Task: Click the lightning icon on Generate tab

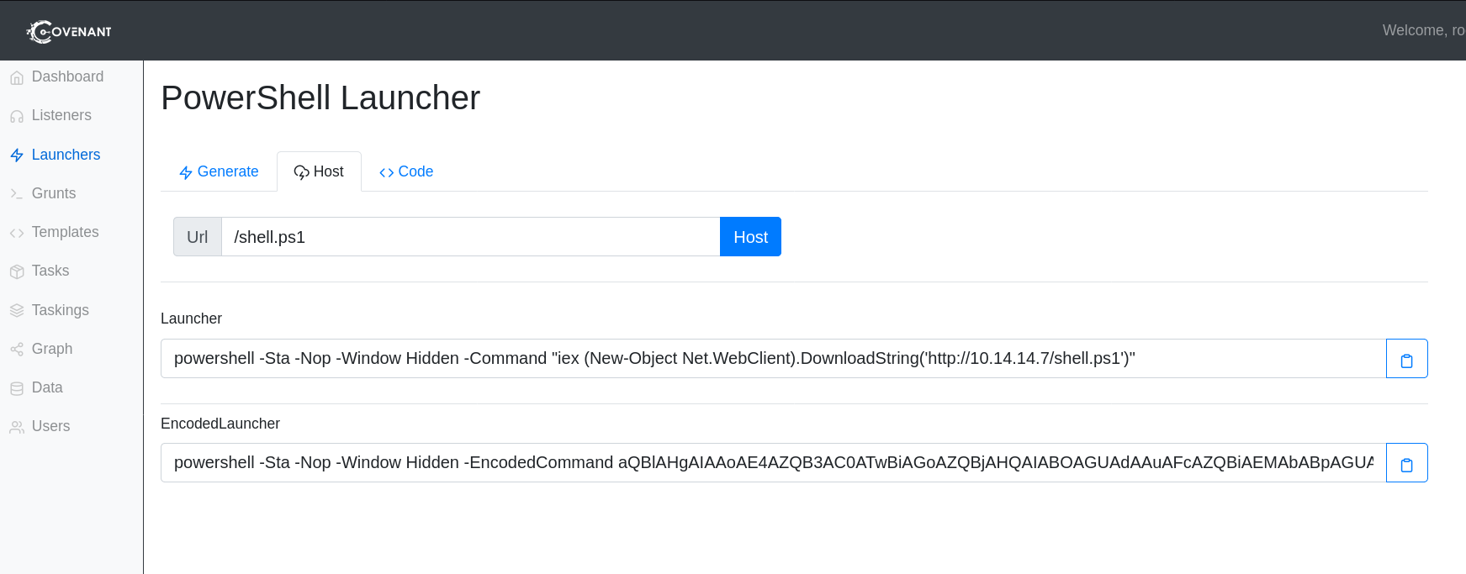Action: [186, 172]
